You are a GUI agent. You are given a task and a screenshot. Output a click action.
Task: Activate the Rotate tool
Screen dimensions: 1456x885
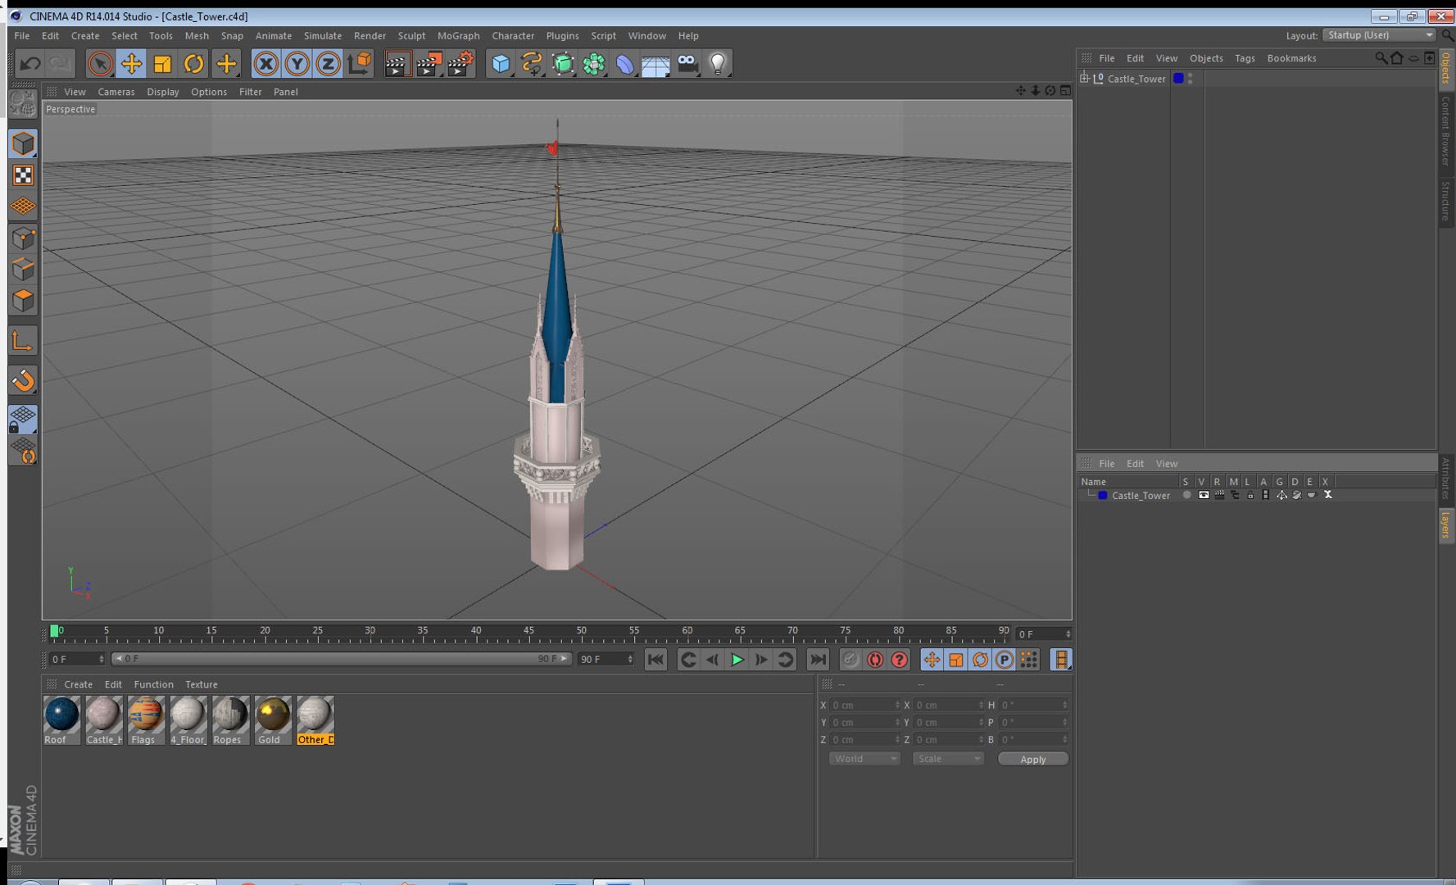point(193,63)
